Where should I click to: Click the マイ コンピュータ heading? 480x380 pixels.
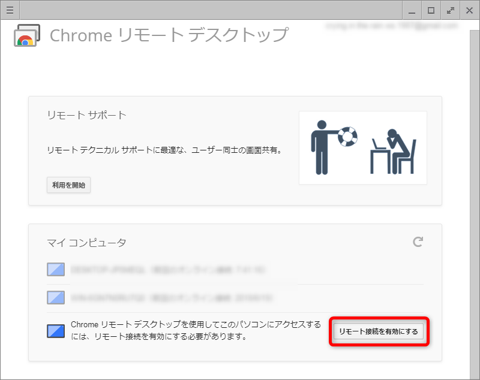pos(86,242)
